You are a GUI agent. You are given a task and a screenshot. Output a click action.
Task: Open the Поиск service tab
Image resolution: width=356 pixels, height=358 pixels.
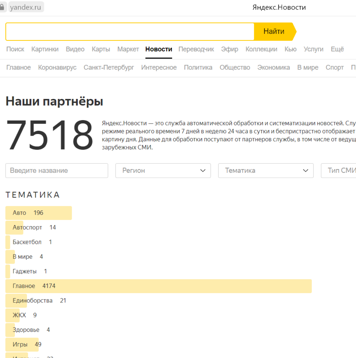coord(15,49)
